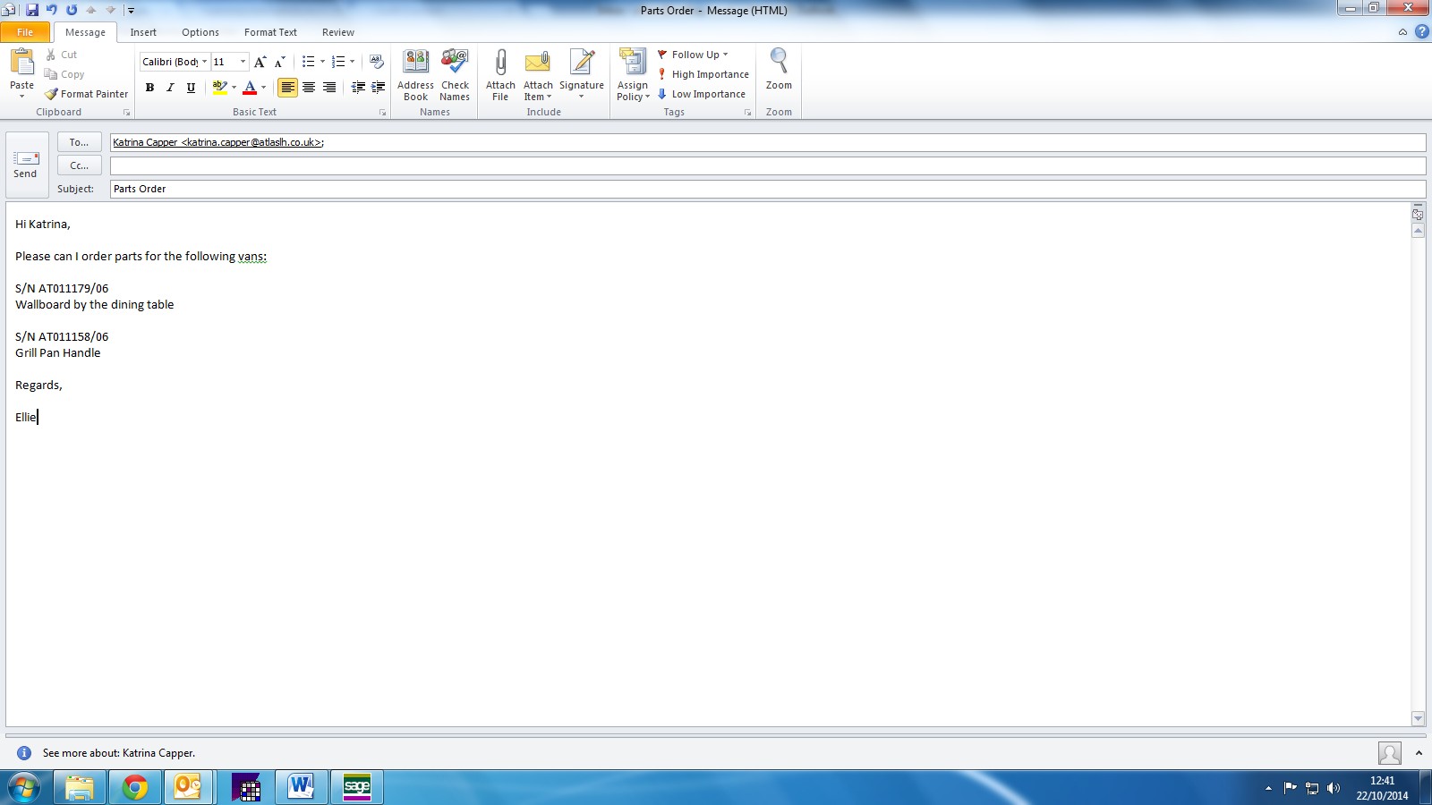This screenshot has width=1432, height=805.
Task: Click the Check Names icon
Action: pos(455,63)
